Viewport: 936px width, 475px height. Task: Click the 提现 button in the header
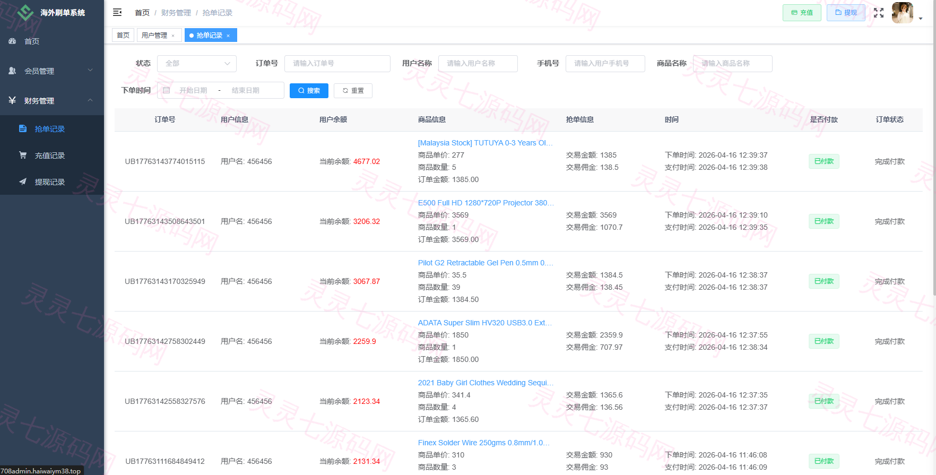846,13
